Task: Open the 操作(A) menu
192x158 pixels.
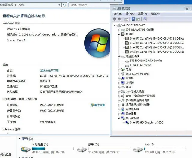Action: pyautogui.click(x=130, y=13)
